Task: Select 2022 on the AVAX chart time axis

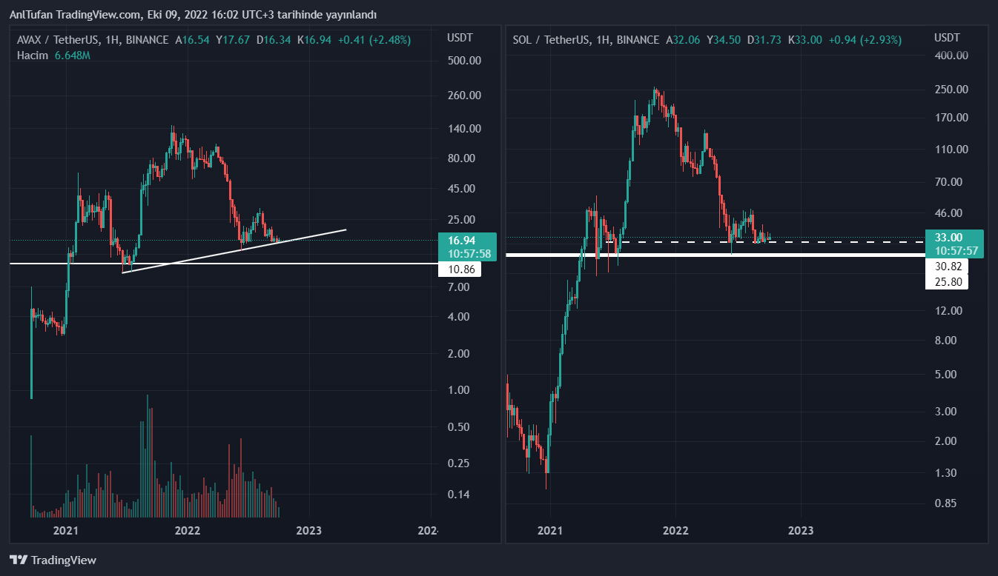Action: [188, 530]
